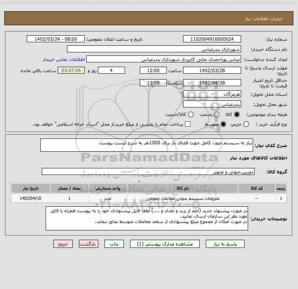The image size is (298, 289).
Task: Click the price validity date 1402/04/28
Action: pyautogui.click(x=212, y=83)
